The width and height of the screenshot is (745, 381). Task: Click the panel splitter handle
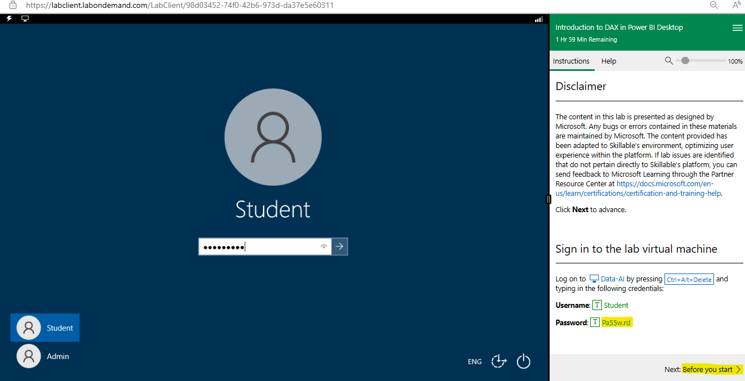[548, 199]
